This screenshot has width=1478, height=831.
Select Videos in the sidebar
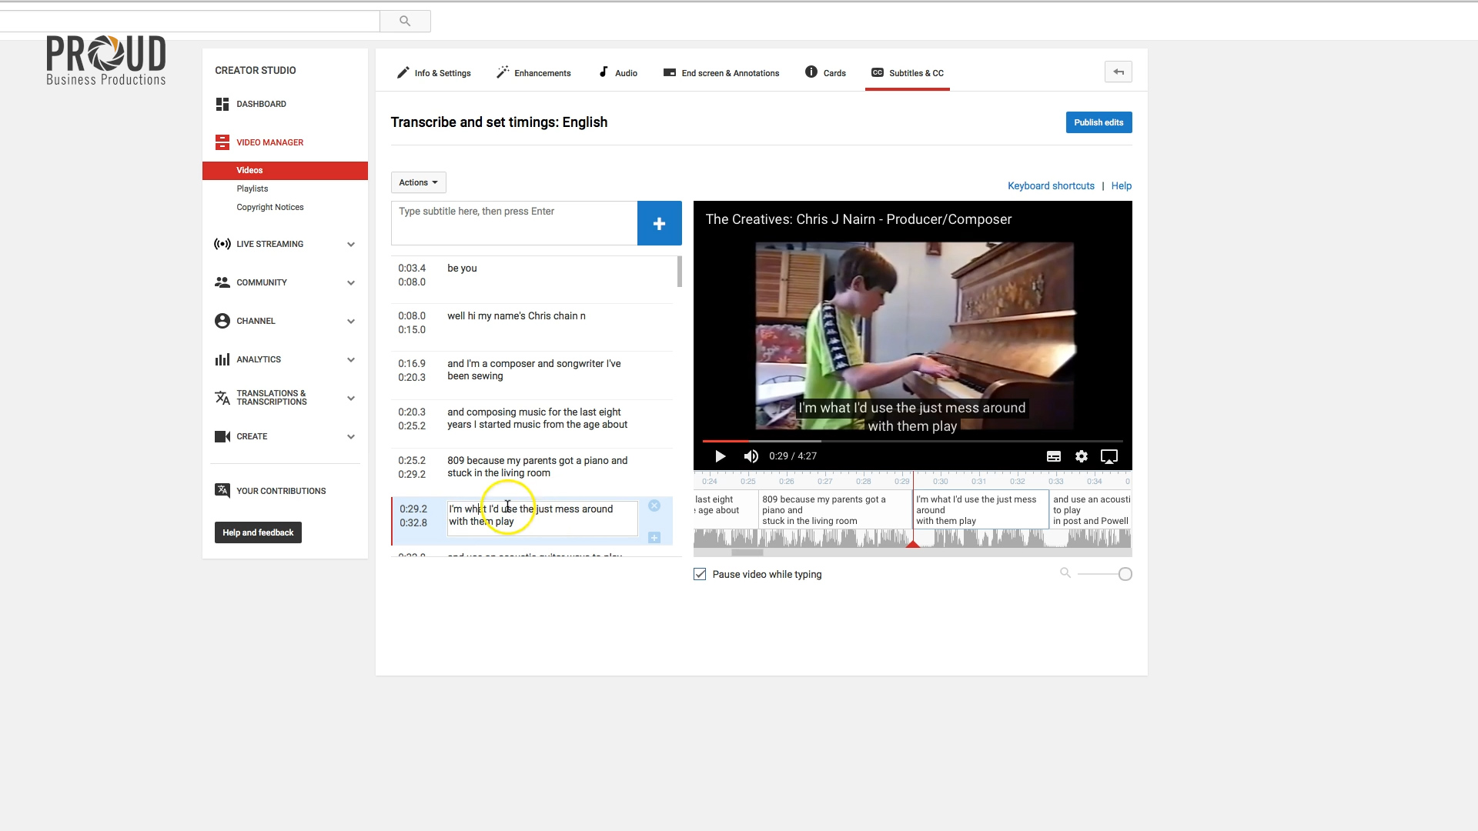click(x=285, y=170)
